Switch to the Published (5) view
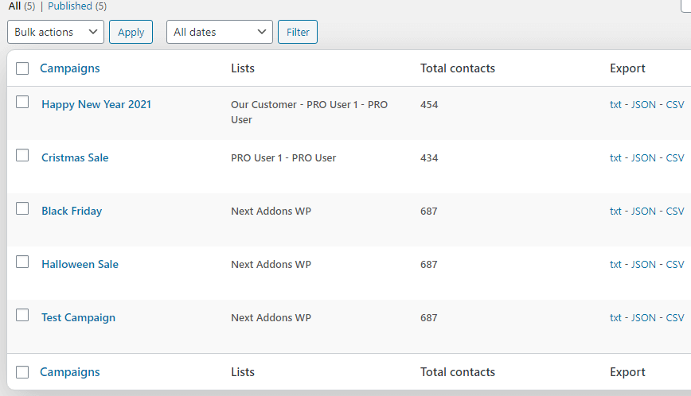The image size is (691, 396). pyautogui.click(x=77, y=6)
